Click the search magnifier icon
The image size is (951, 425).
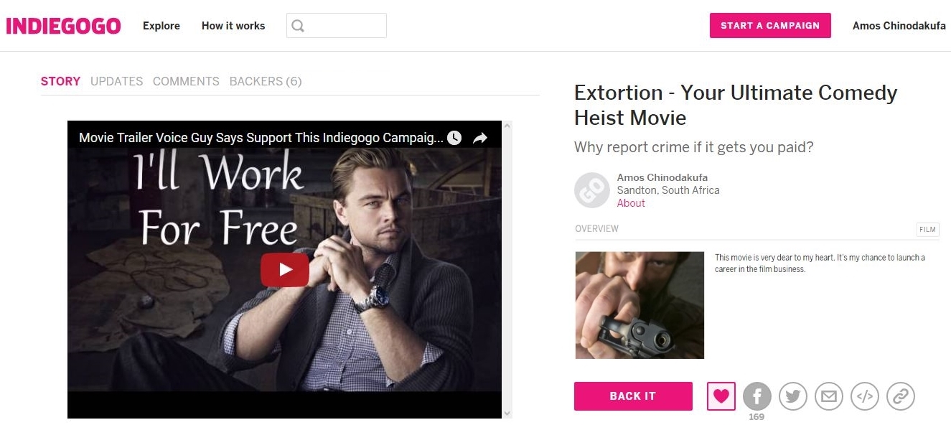[x=298, y=26]
